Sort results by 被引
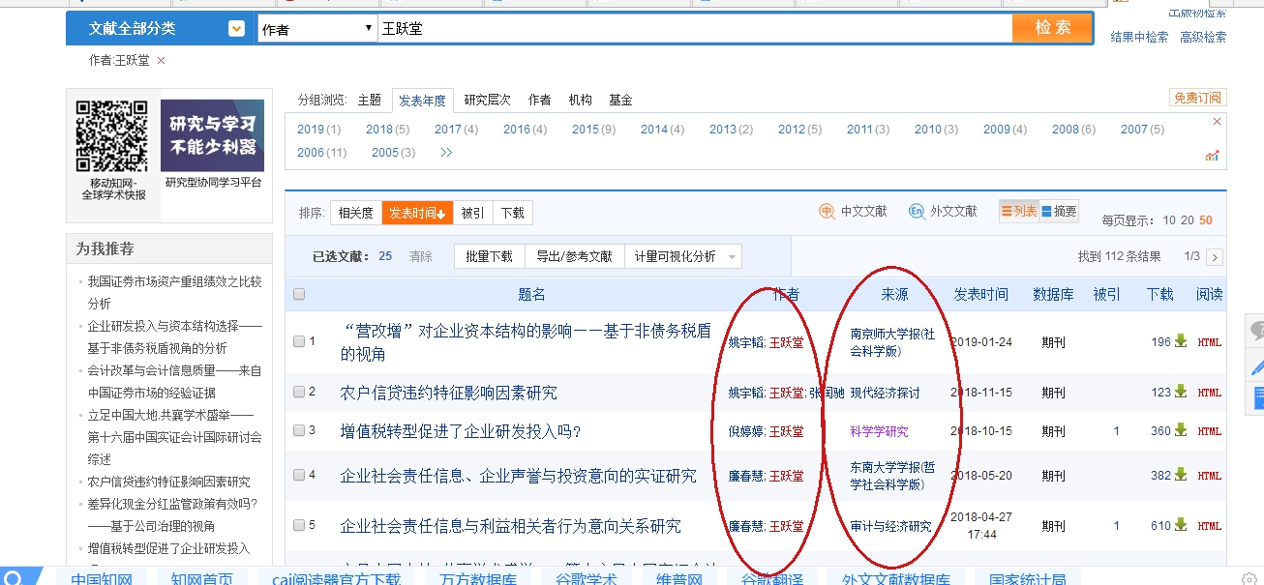Screen dimensions: 1264x585 pyautogui.click(x=473, y=213)
